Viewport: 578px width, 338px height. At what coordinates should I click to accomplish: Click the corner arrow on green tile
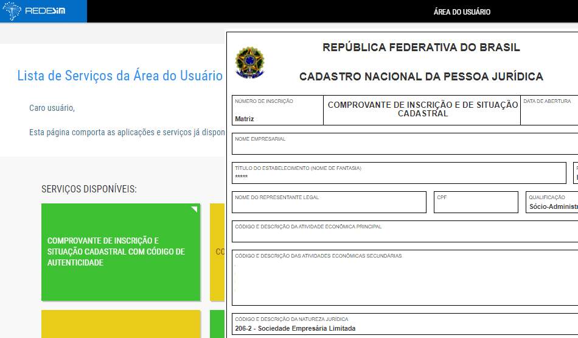(194, 209)
